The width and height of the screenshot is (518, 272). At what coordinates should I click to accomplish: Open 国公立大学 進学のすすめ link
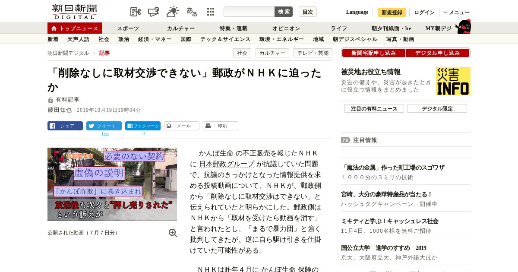tap(384, 248)
